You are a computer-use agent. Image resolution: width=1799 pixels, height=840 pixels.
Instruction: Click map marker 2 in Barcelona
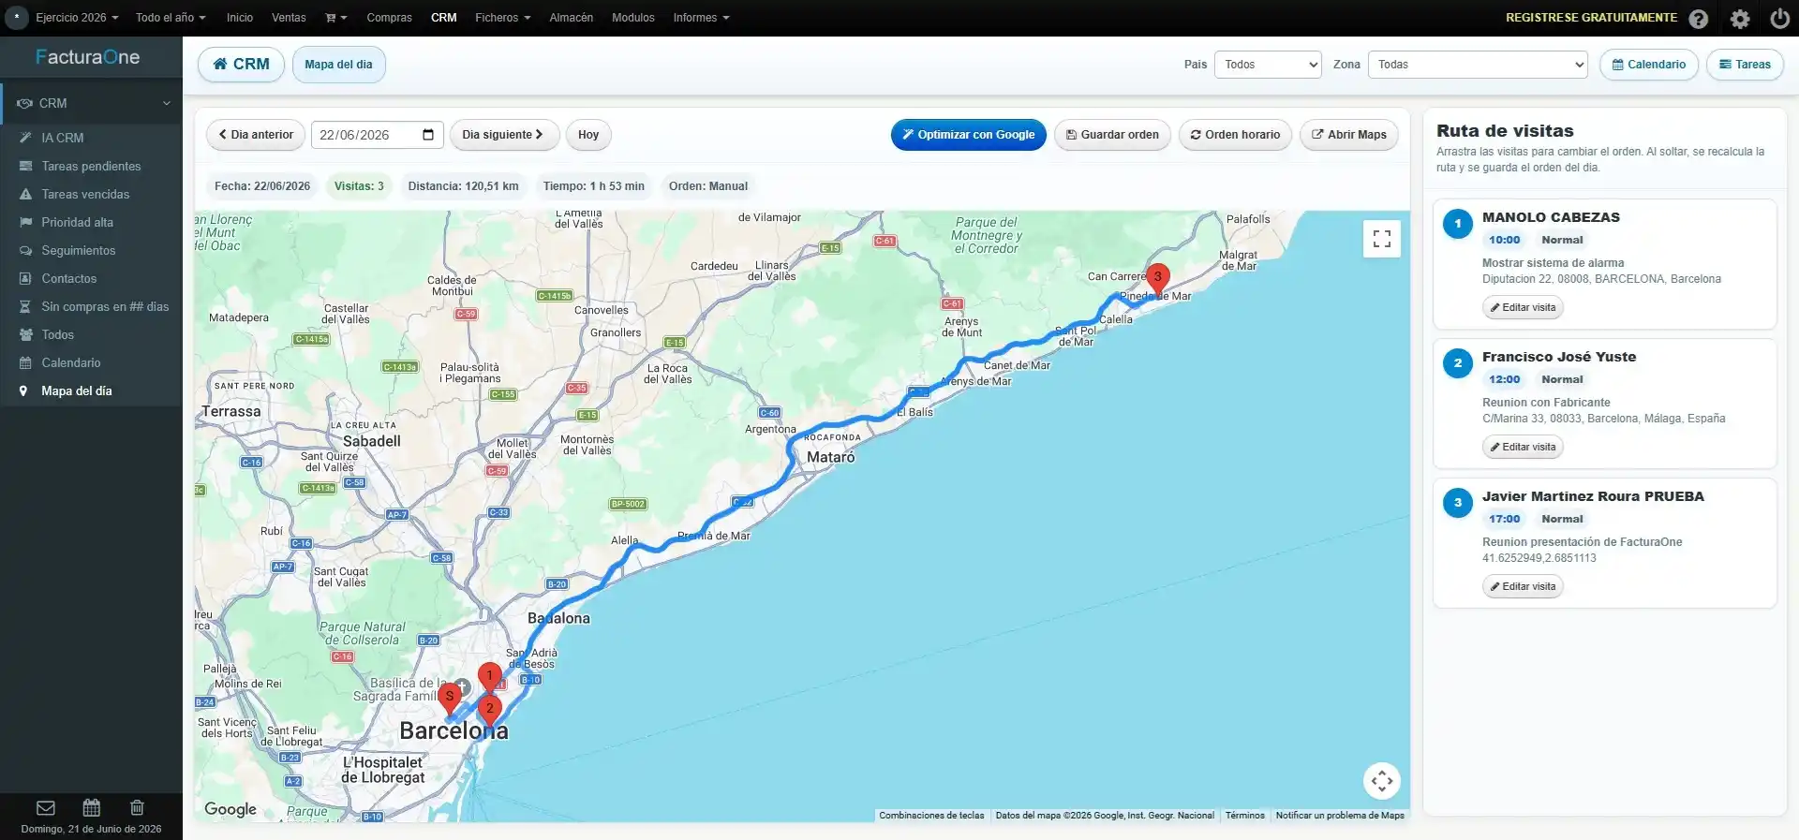(489, 709)
